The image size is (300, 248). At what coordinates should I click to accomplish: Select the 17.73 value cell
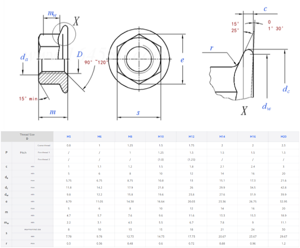click(191, 237)
